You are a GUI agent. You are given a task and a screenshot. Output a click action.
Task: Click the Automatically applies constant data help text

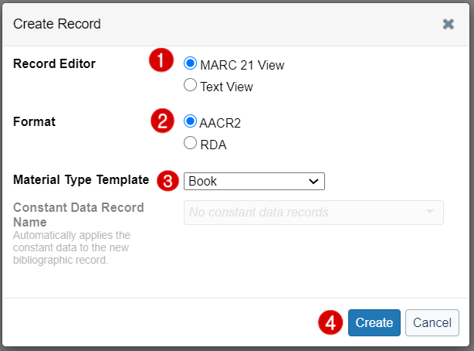point(72,247)
